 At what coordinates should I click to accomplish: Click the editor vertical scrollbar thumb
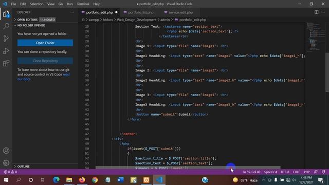327,72
